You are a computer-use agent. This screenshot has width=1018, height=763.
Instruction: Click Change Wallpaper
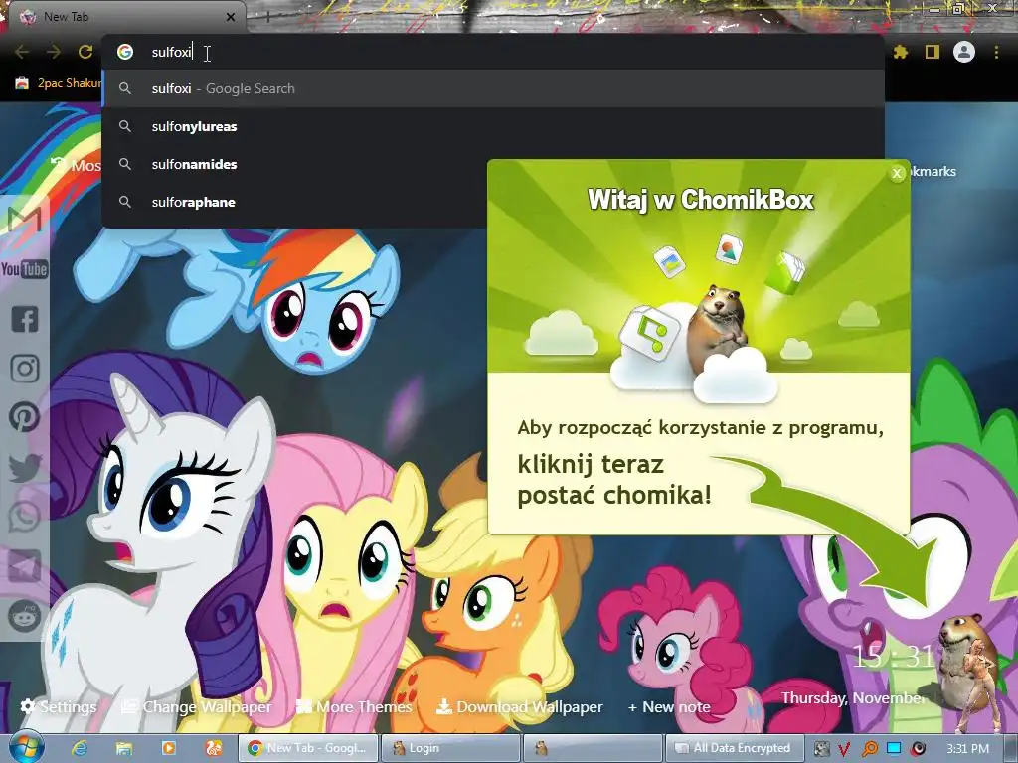tap(197, 706)
